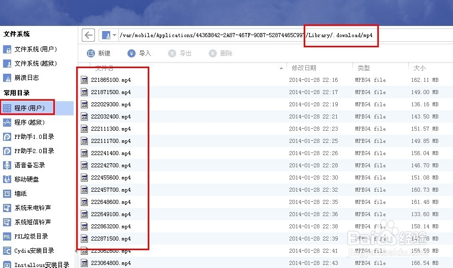Viewport: 453px width, 268px height.
Task: Click file icon of 222648600.mp4
Action: point(84,202)
